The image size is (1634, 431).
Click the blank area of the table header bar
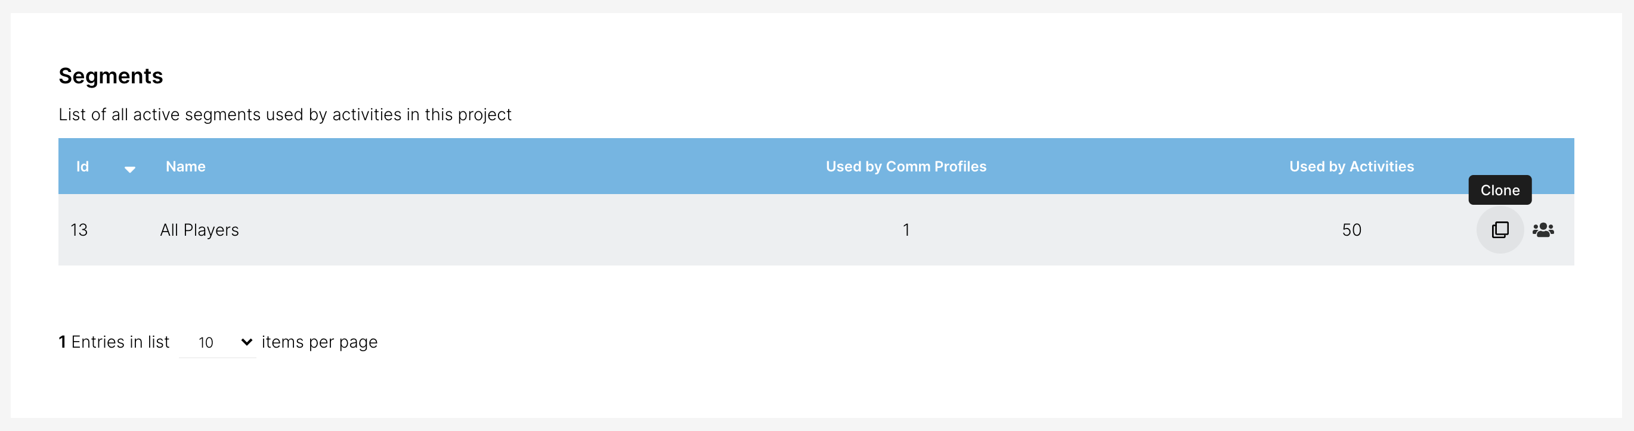pos(507,167)
